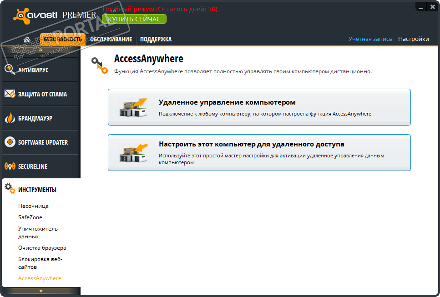Click the tools gears icon
Image resolution: width=440 pixels, height=297 pixels.
pyautogui.click(x=10, y=188)
